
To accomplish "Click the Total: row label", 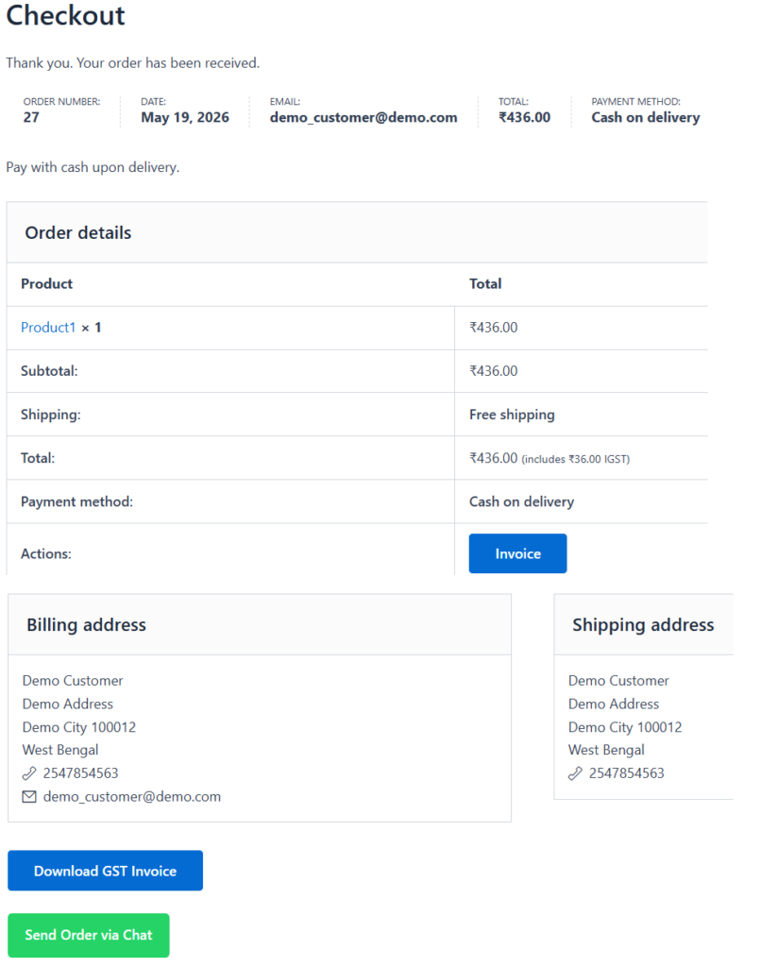I will click(x=38, y=458).
